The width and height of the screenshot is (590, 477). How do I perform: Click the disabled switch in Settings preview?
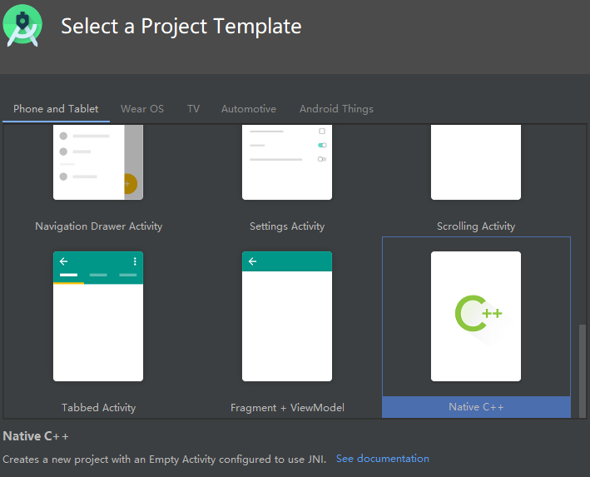(x=322, y=159)
